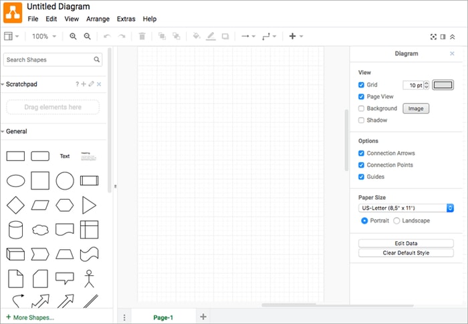Uncheck the Page View checkbox
468x324 pixels.
(361, 97)
